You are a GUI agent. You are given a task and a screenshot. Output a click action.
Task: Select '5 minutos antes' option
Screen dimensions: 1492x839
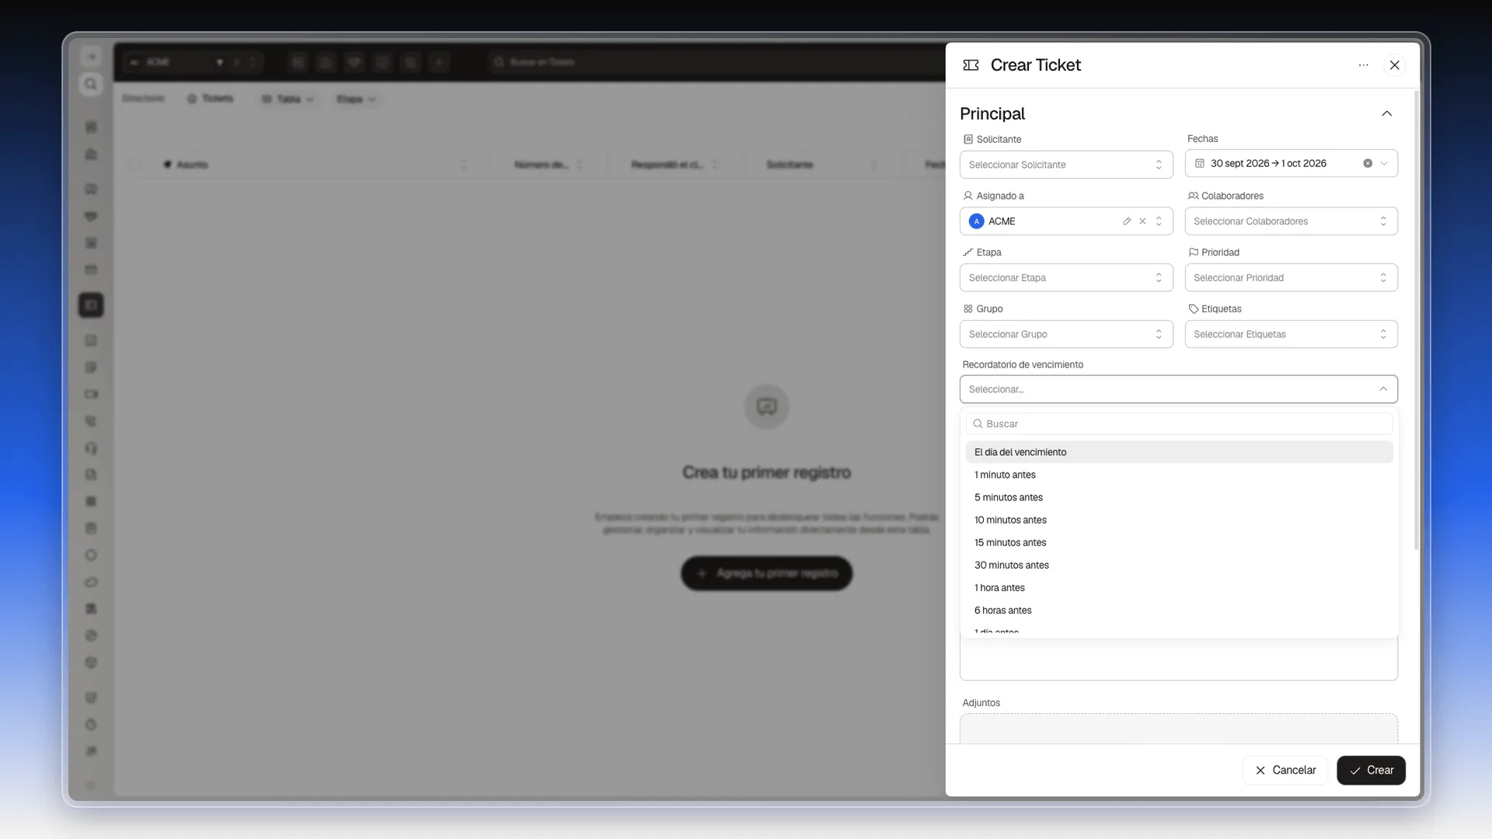[x=1179, y=497]
